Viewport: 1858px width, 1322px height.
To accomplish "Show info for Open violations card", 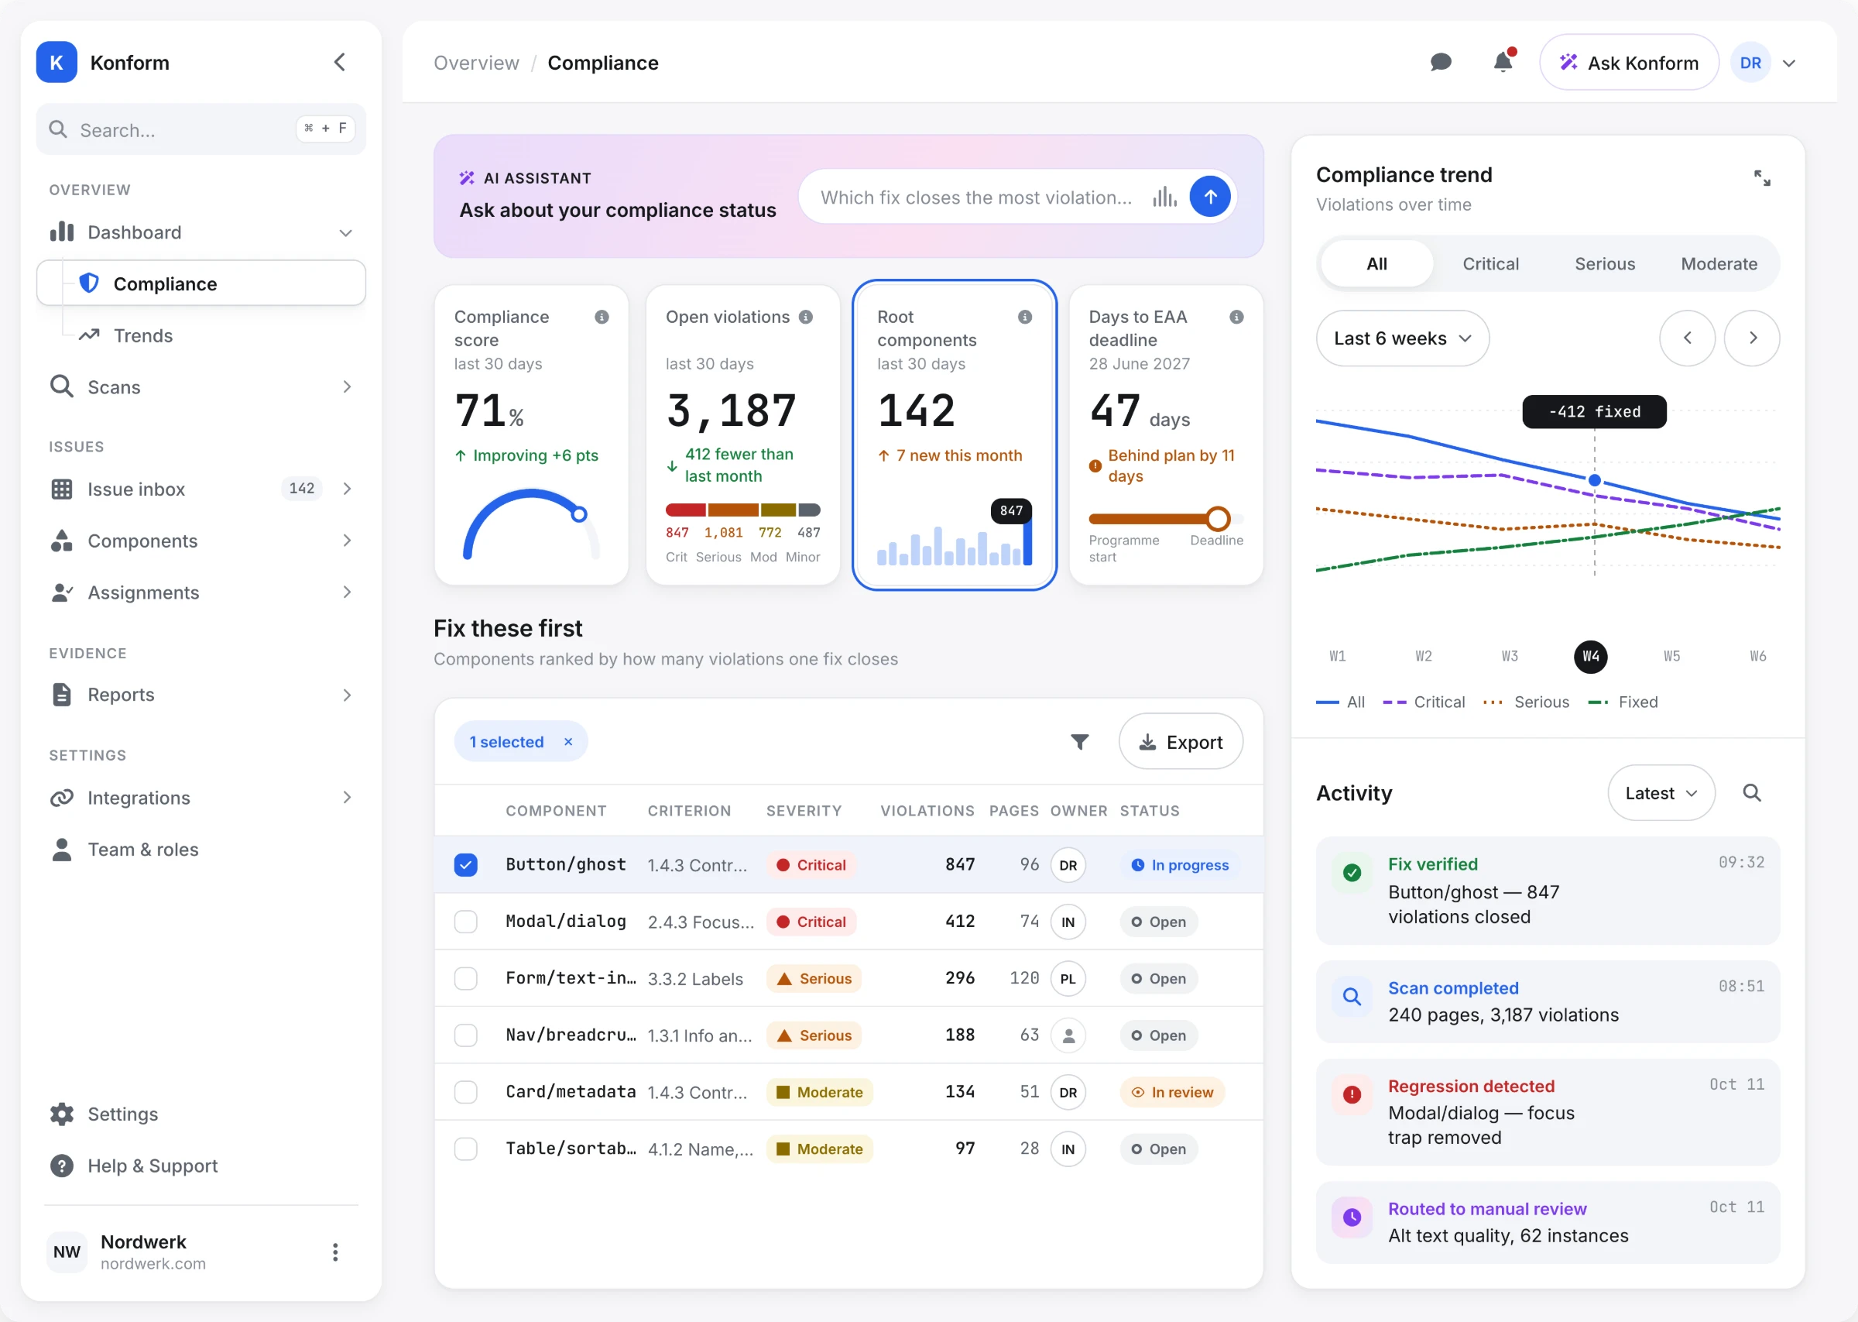I will 805,317.
